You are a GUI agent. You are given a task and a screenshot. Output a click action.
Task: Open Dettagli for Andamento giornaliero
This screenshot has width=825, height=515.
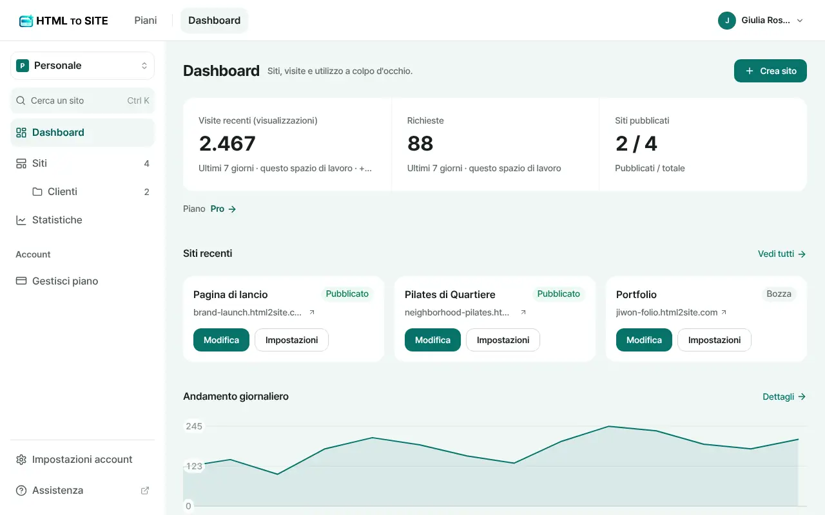(x=784, y=397)
